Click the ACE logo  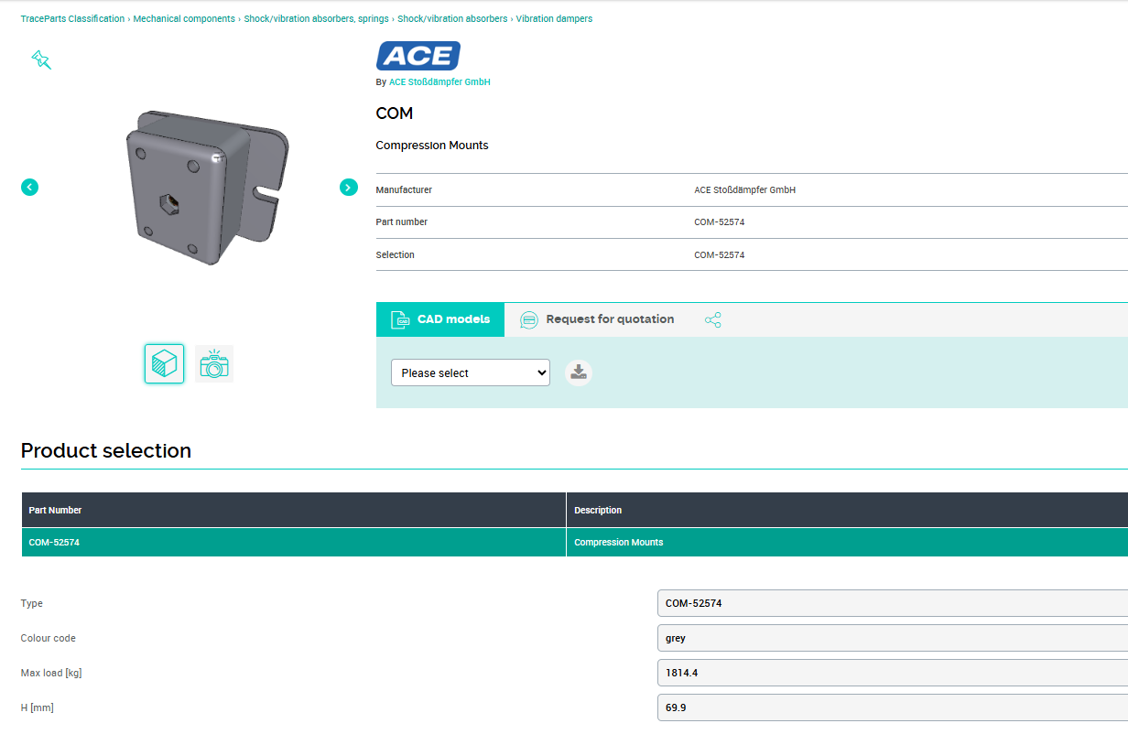point(418,55)
